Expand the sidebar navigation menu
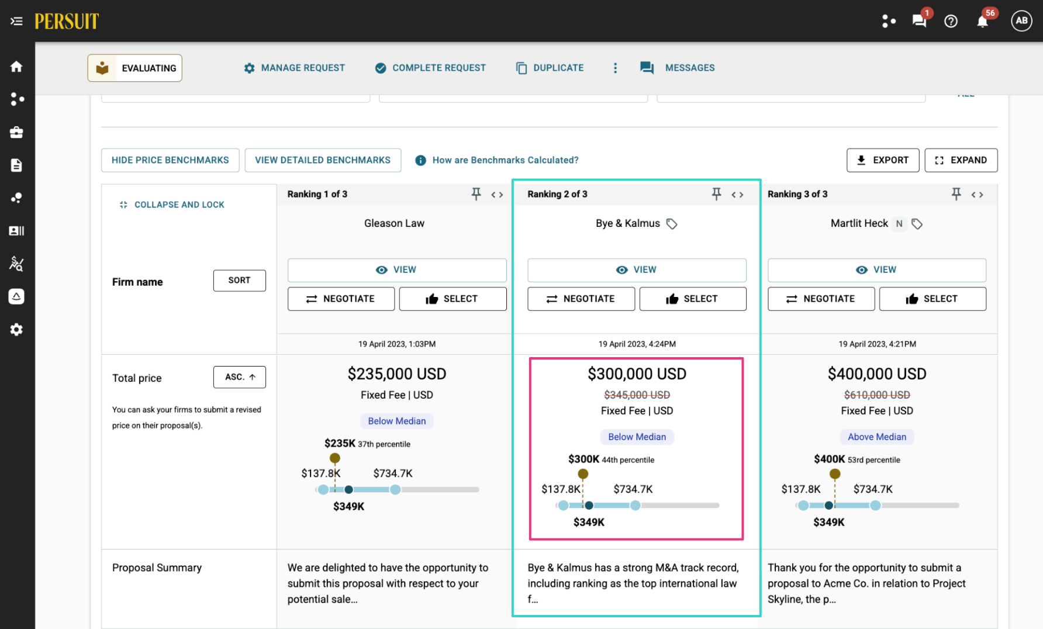 (x=16, y=22)
